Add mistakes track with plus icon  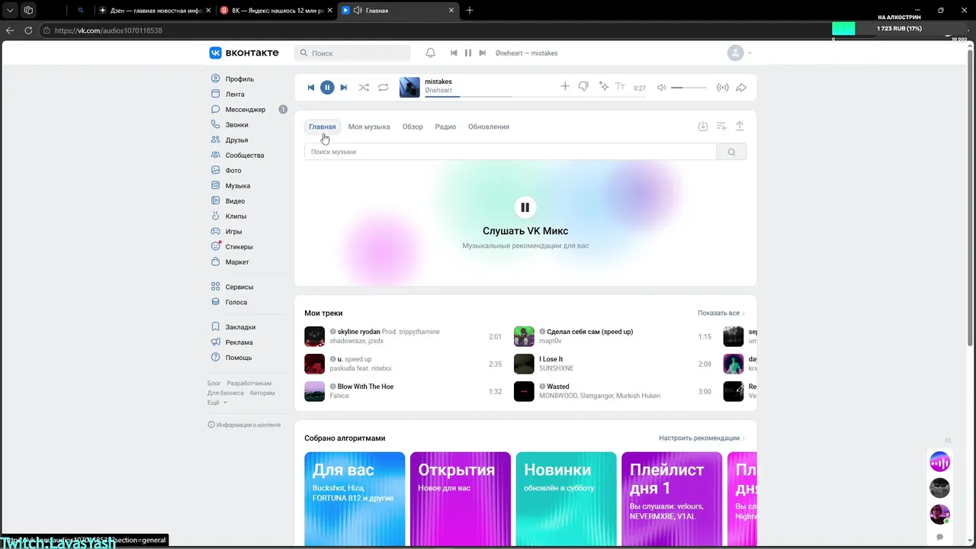pos(565,87)
